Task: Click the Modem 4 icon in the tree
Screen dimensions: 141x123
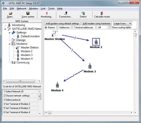Action: (18, 59)
